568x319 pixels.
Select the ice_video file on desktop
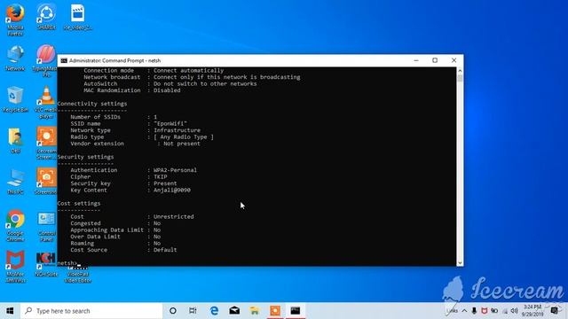77,17
